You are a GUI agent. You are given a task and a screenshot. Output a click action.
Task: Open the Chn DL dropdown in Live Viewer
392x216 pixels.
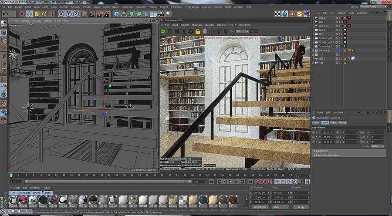pyautogui.click(x=243, y=31)
